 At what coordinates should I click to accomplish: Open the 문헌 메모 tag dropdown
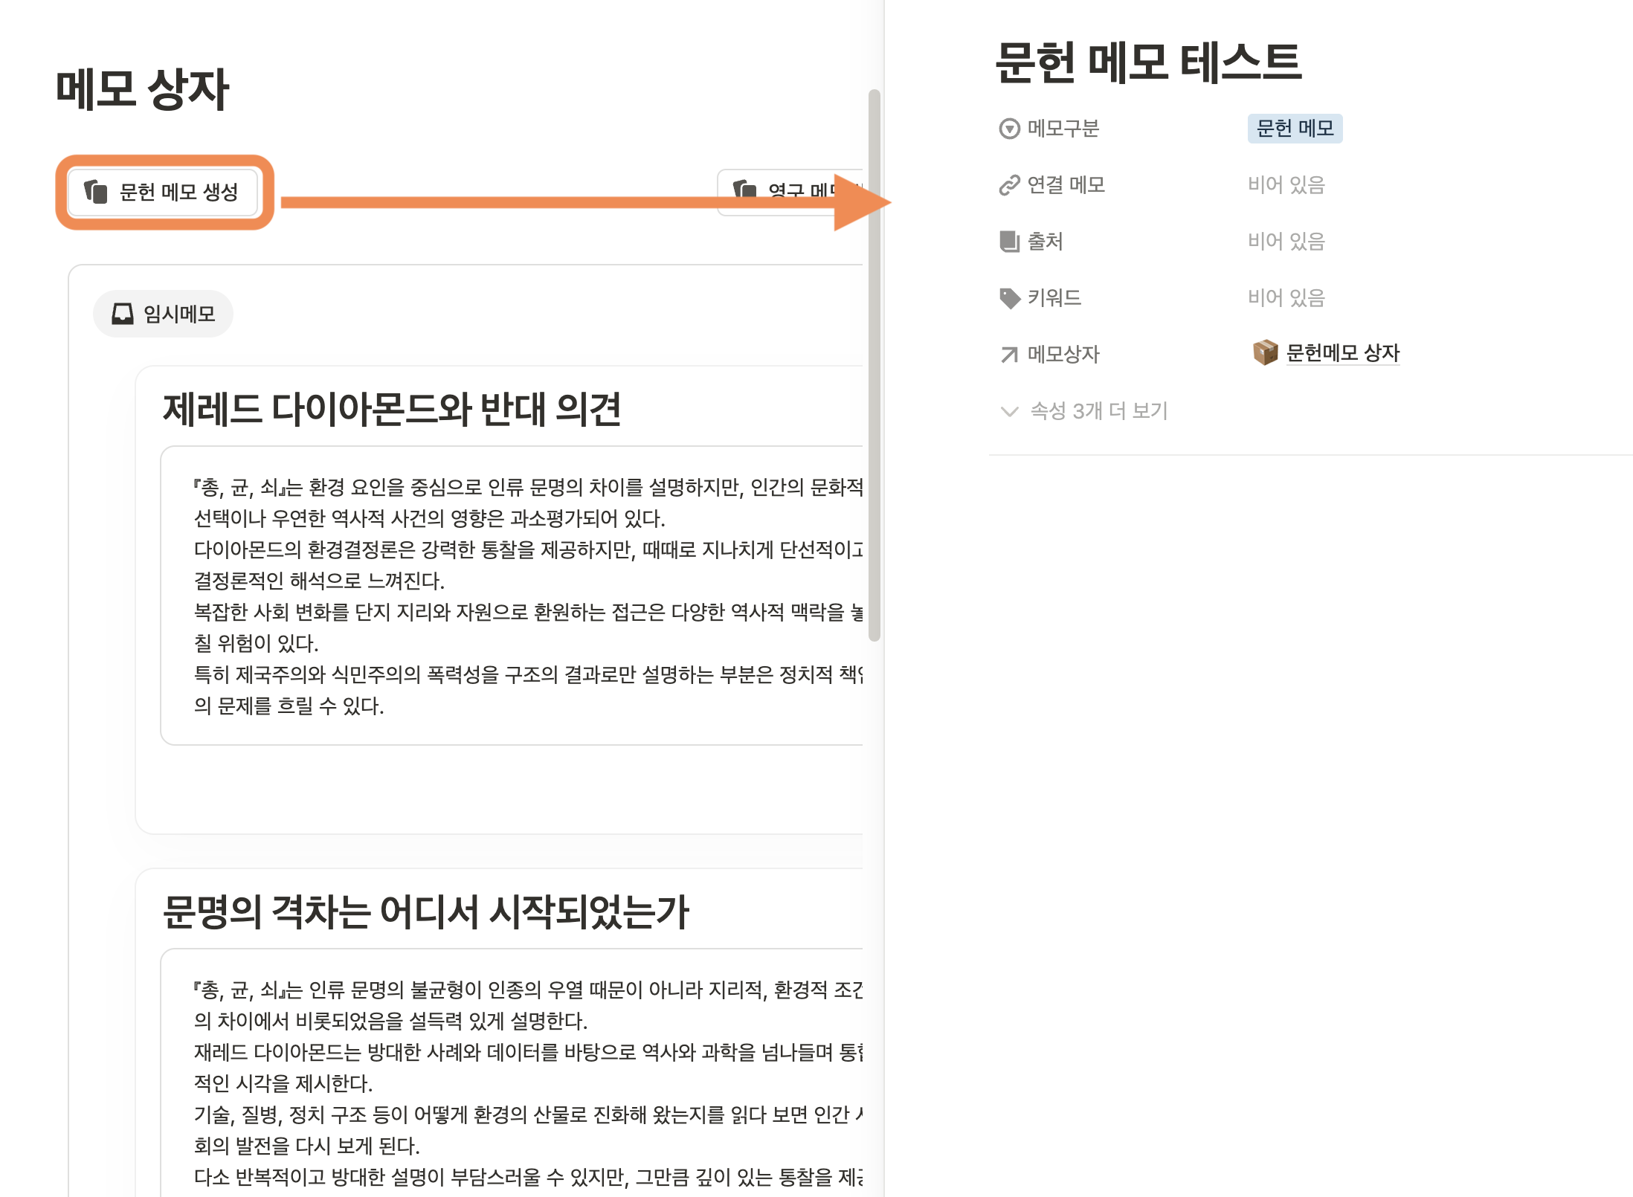coord(1294,129)
